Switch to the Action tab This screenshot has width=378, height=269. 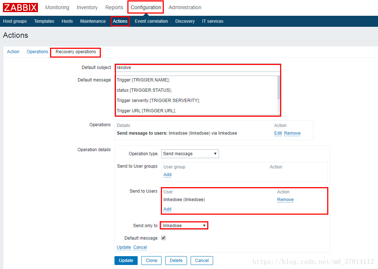[13, 52]
